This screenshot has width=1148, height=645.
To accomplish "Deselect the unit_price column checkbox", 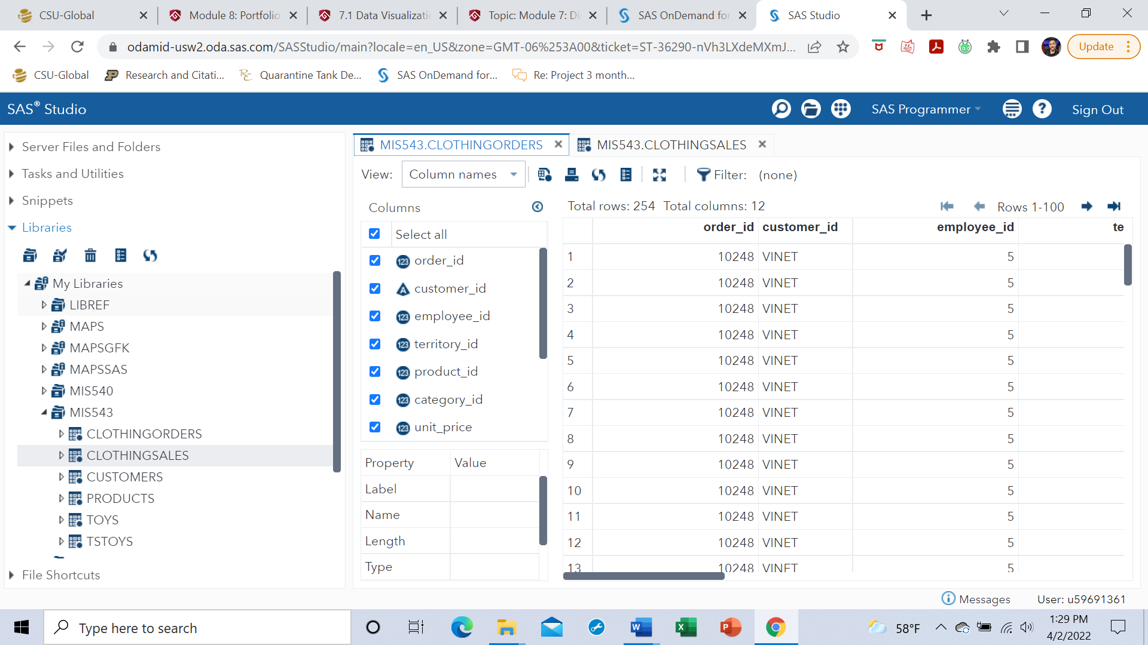I will (x=375, y=427).
